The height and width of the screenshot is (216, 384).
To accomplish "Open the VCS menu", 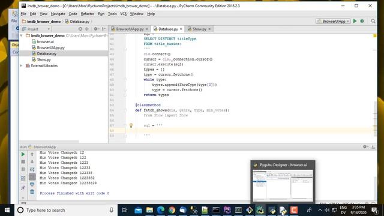I will 124,14.
